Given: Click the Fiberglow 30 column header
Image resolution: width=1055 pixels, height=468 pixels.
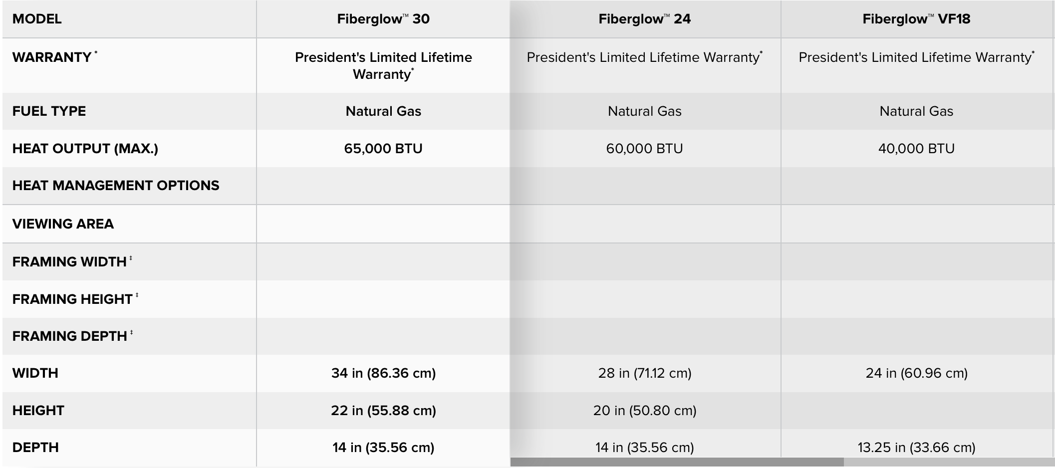Looking at the screenshot, I should [x=383, y=19].
